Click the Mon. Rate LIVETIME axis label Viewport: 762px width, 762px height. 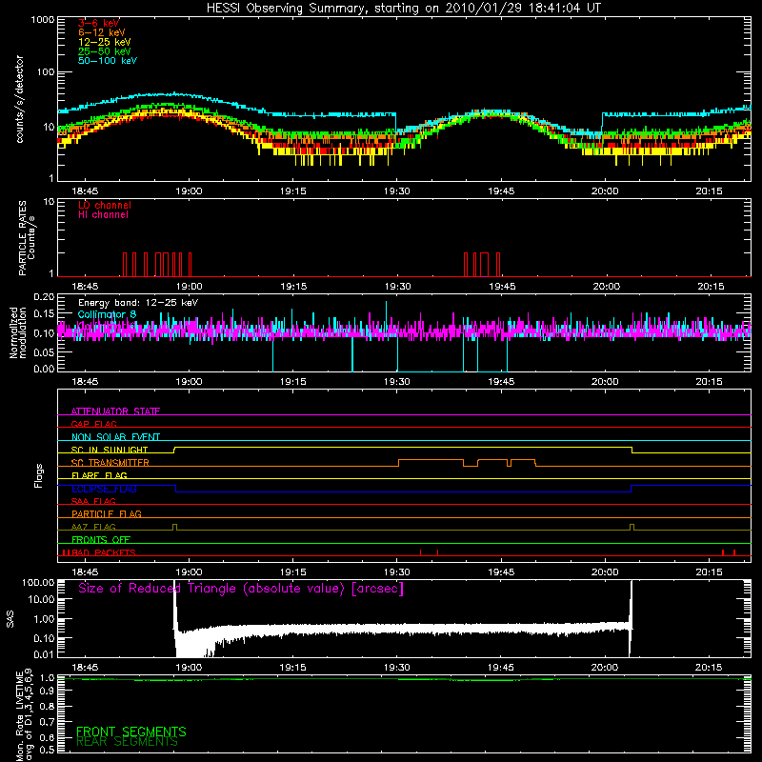(x=24, y=715)
